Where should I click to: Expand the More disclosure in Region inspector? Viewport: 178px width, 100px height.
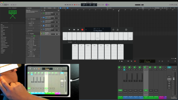tap(26, 32)
